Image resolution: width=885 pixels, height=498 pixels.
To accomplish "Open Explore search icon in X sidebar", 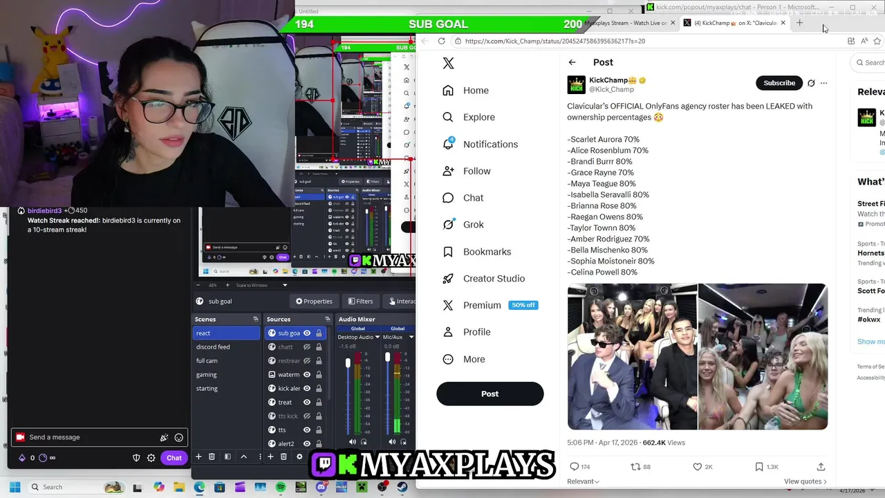I will click(x=448, y=117).
